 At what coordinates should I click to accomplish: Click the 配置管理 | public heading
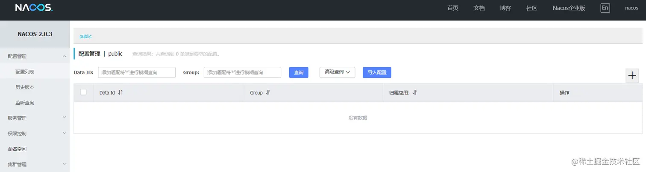[100, 54]
